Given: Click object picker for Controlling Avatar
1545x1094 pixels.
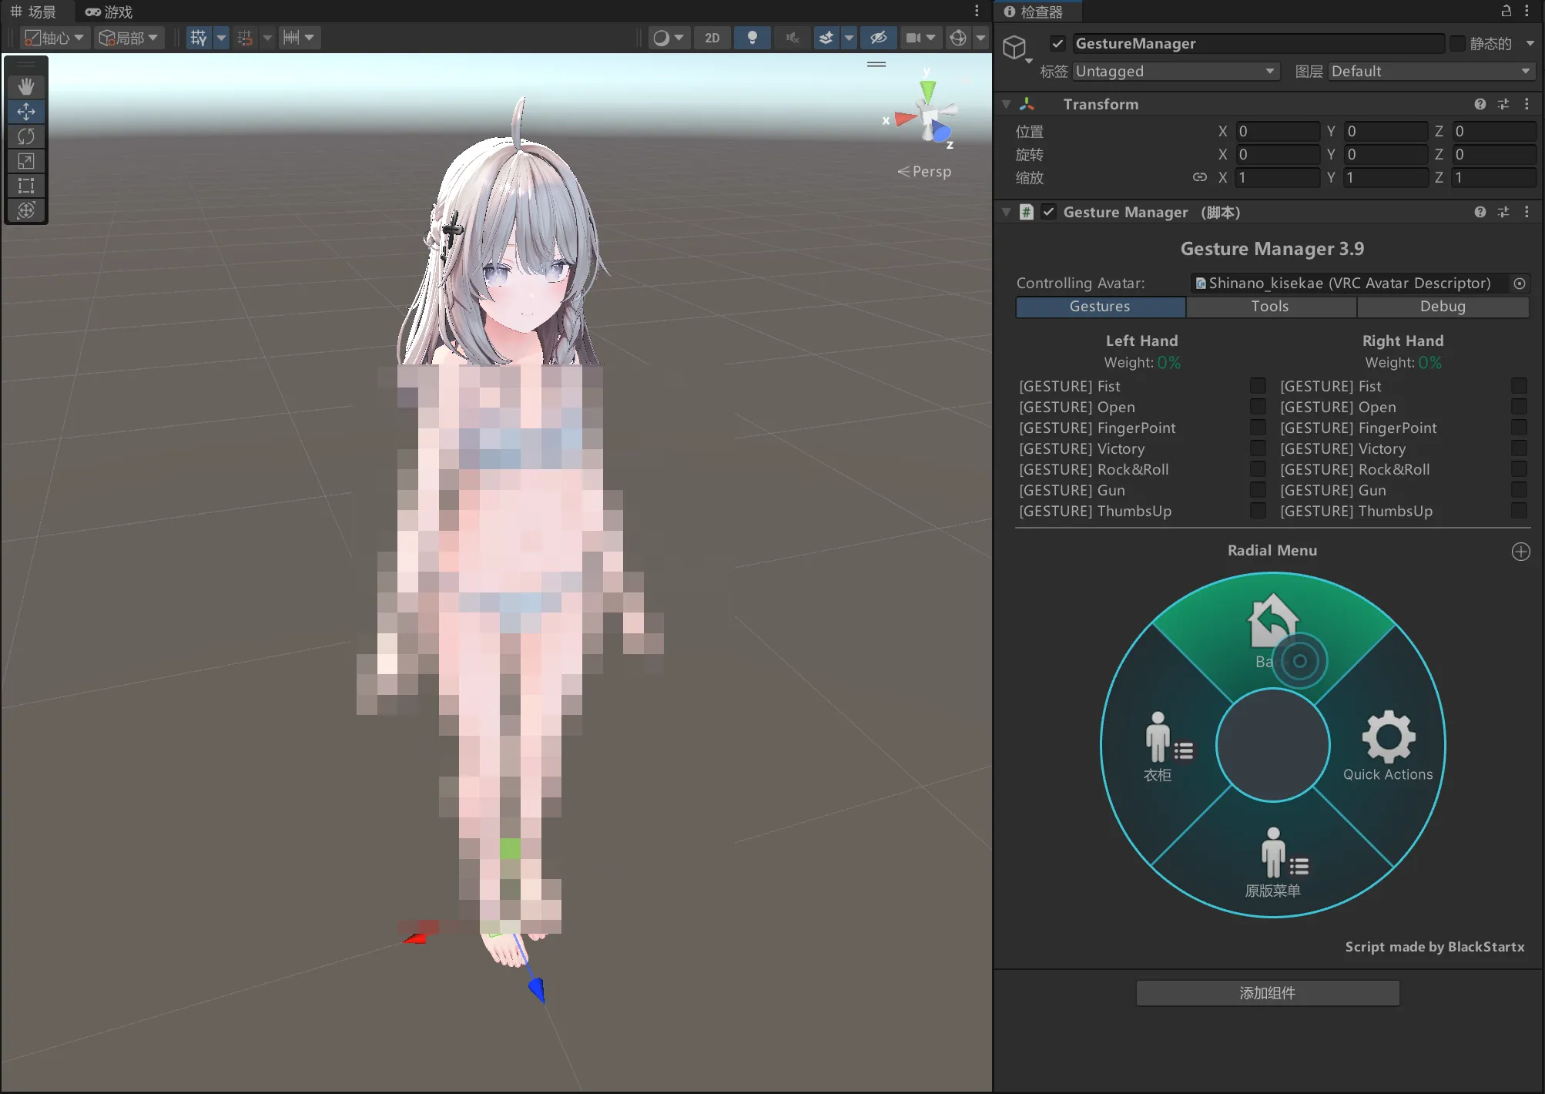Looking at the screenshot, I should click(x=1520, y=284).
